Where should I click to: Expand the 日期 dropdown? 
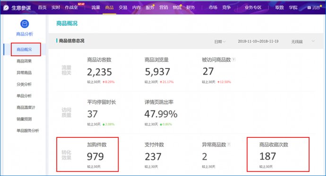pyautogui.click(x=220, y=42)
